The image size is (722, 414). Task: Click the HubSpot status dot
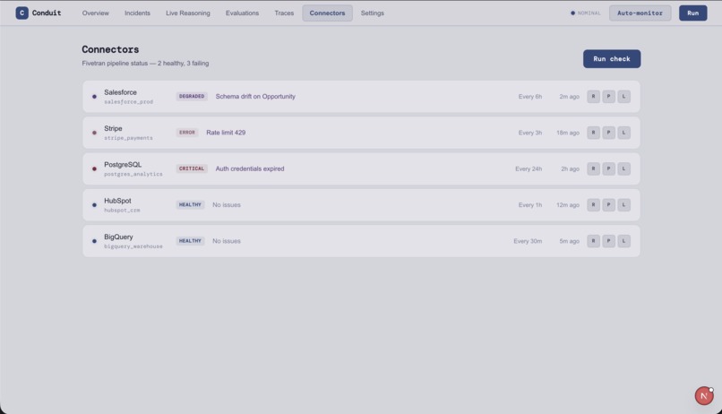94,205
